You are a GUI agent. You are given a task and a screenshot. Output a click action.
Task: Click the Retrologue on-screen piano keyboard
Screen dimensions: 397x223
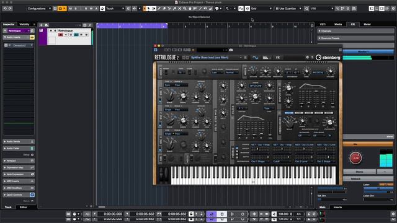point(254,175)
